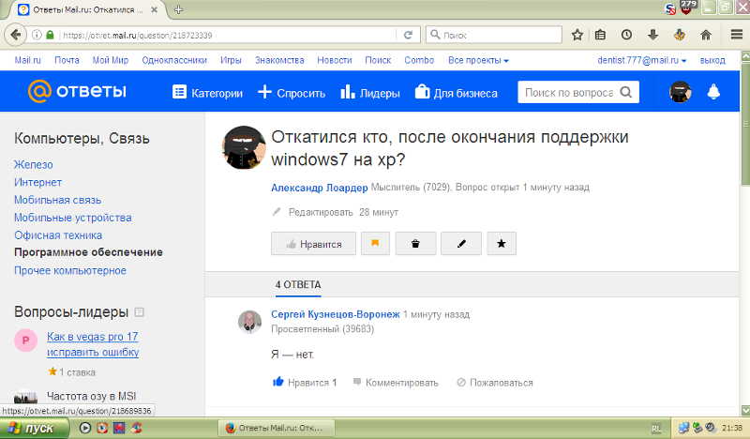Open dentist.777@mail.ru account dropdown
The width and height of the screenshot is (750, 439).
coord(642,60)
